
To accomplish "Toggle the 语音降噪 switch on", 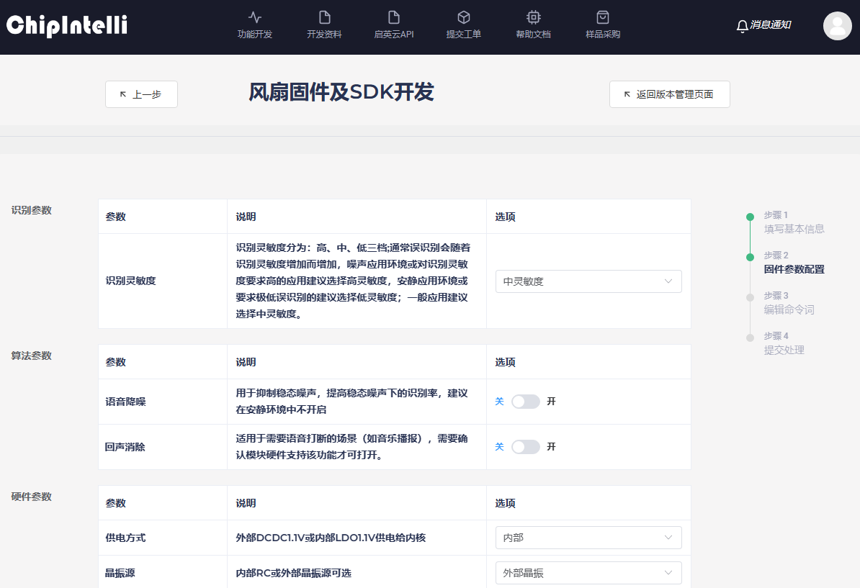I will 525,402.
